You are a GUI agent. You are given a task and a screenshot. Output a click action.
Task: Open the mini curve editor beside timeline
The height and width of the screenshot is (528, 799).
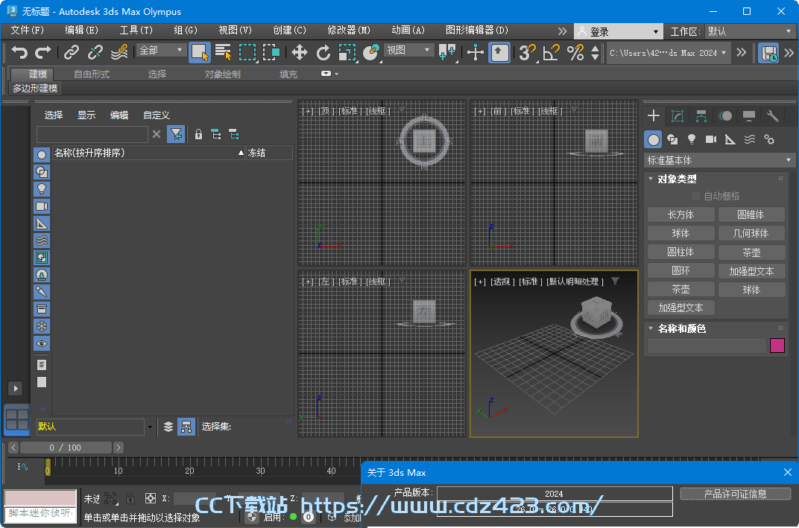click(23, 466)
